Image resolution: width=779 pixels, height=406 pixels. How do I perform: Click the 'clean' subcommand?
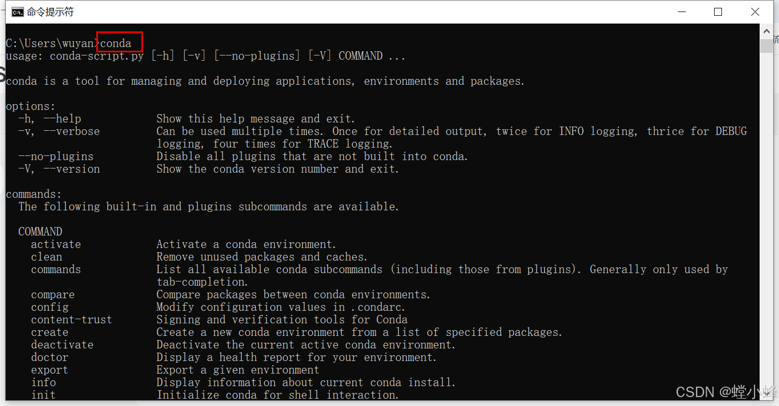[x=47, y=257]
